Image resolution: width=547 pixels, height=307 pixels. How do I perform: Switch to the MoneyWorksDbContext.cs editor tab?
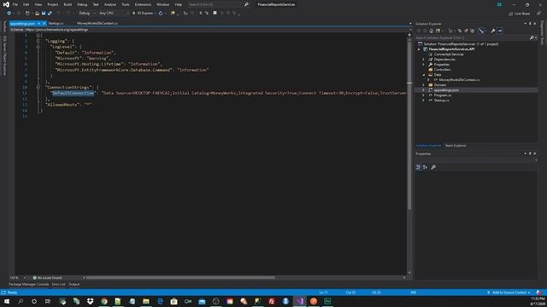97,23
